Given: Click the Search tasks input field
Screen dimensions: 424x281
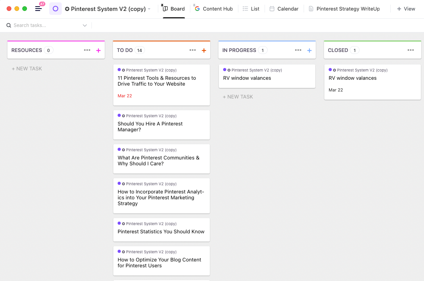Looking at the screenshot, I should (47, 25).
